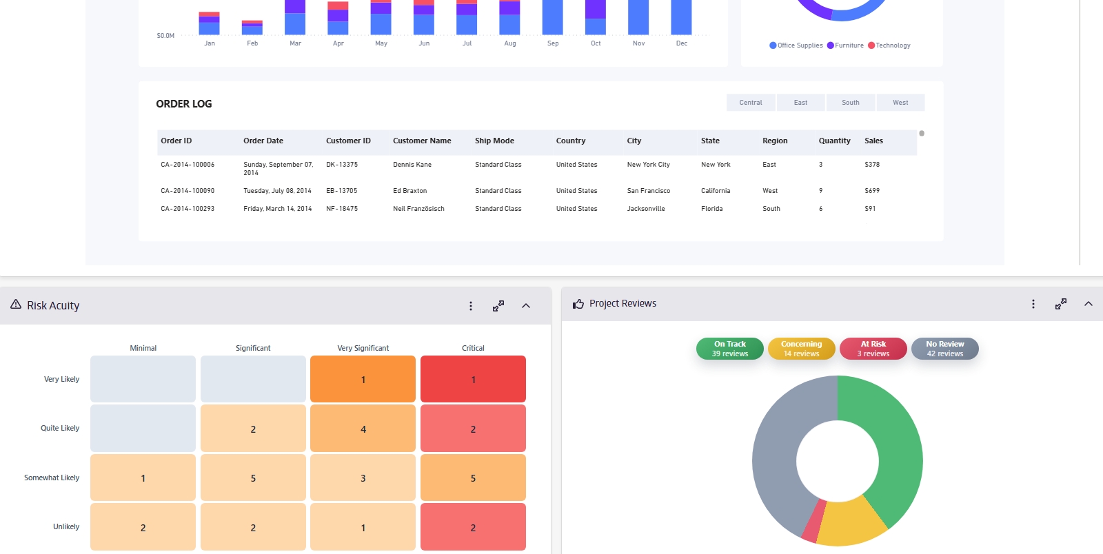Select Quite Likely Critical risk cell

[x=473, y=429]
